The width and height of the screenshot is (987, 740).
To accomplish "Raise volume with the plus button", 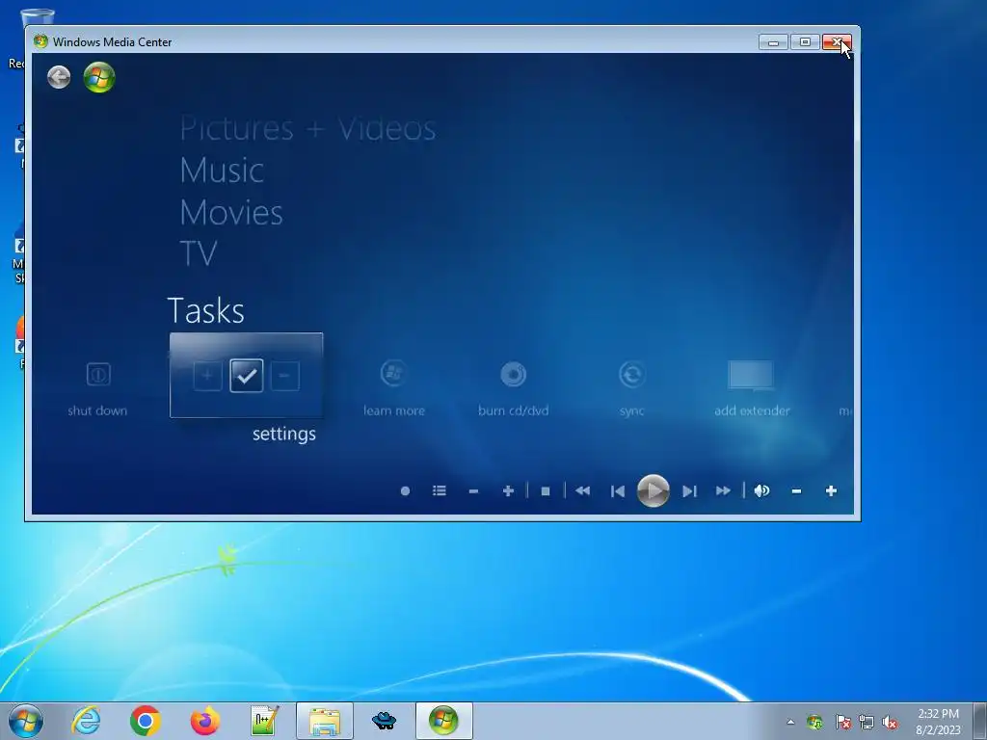I will (x=831, y=490).
